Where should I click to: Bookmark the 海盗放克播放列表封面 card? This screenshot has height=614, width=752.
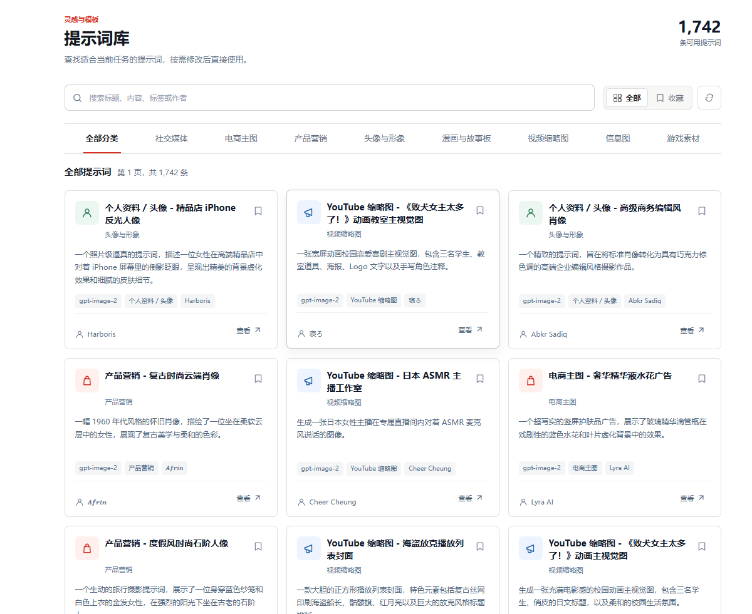pyautogui.click(x=480, y=546)
